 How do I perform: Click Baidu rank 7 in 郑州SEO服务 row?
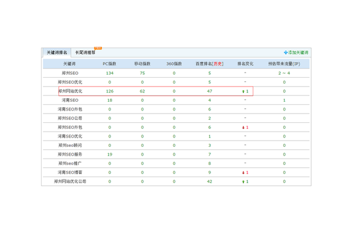(209, 154)
